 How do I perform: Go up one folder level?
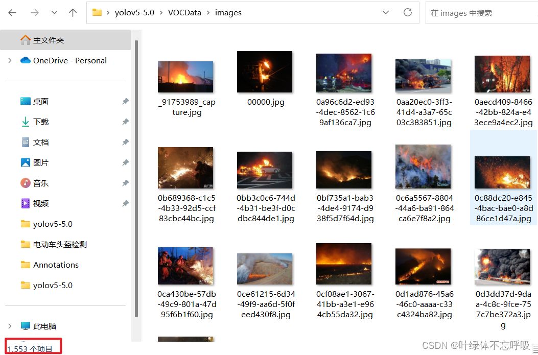click(x=73, y=13)
